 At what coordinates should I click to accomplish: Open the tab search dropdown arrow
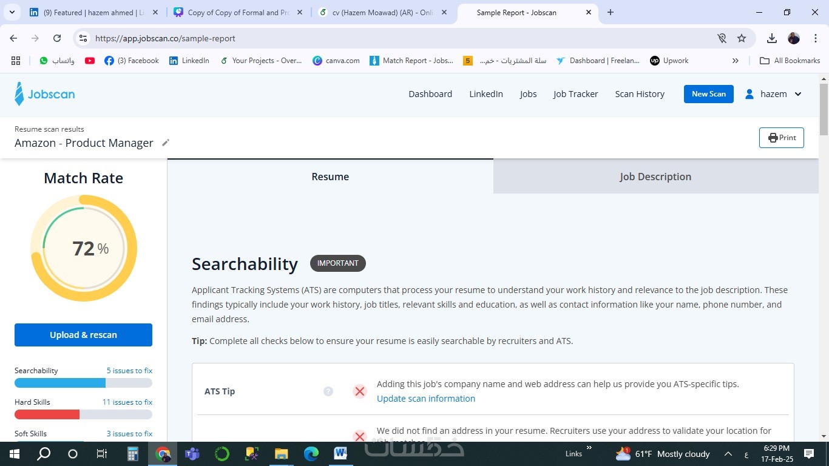pyautogui.click(x=12, y=12)
